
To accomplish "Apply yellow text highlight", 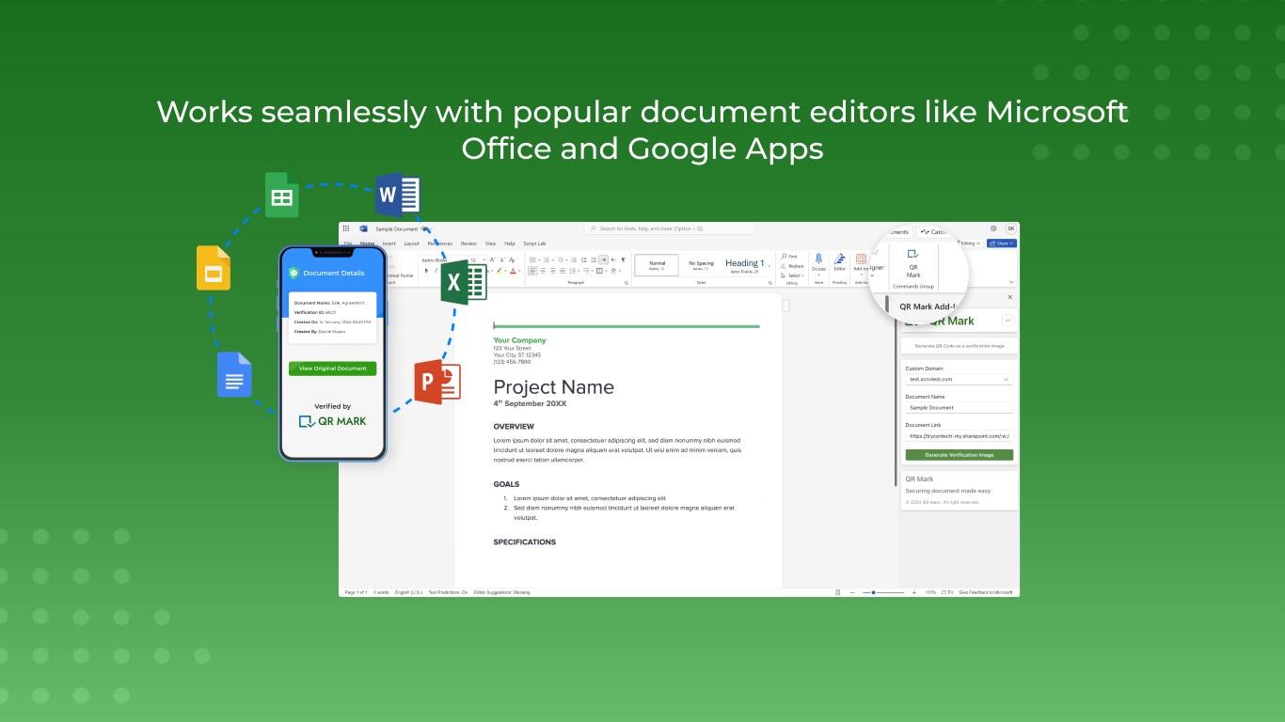I will click(500, 271).
